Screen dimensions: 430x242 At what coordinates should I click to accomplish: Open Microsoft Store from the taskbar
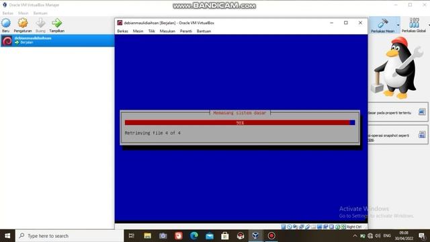[x=225, y=236]
